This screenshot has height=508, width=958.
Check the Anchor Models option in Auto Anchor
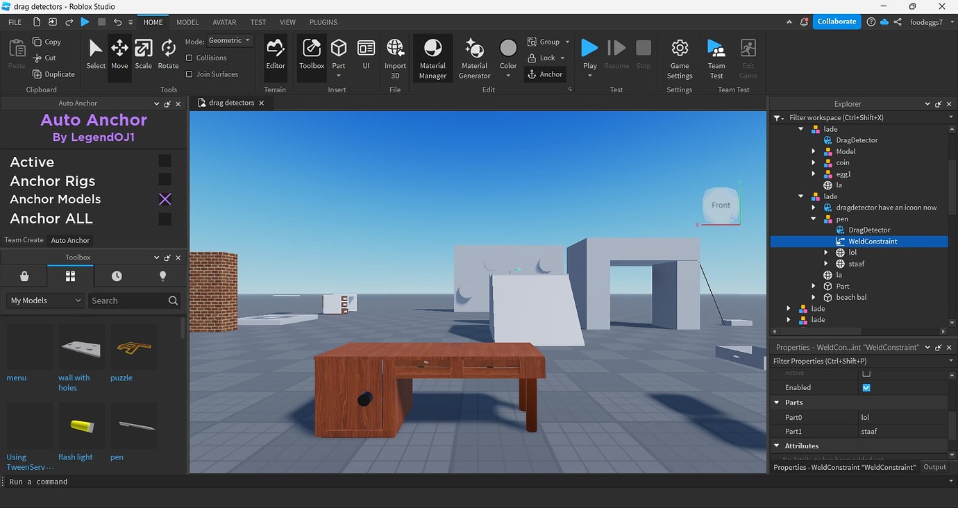tap(165, 199)
